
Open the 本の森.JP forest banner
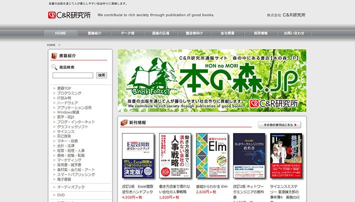[x=212, y=80]
